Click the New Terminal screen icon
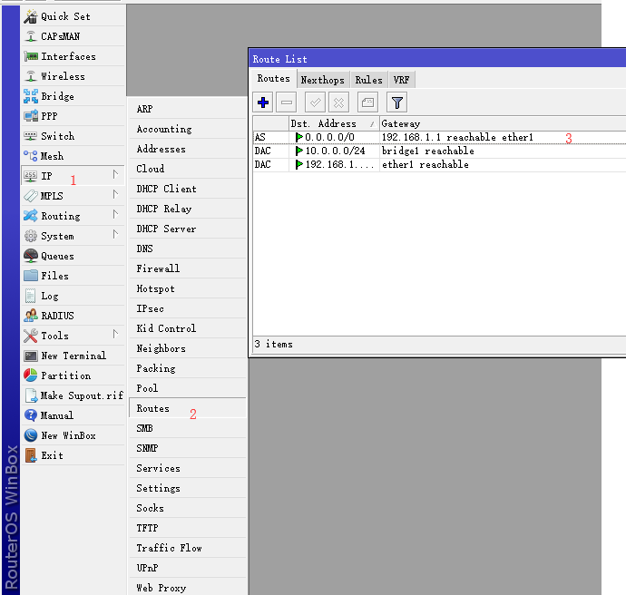The image size is (626, 595). (x=31, y=356)
